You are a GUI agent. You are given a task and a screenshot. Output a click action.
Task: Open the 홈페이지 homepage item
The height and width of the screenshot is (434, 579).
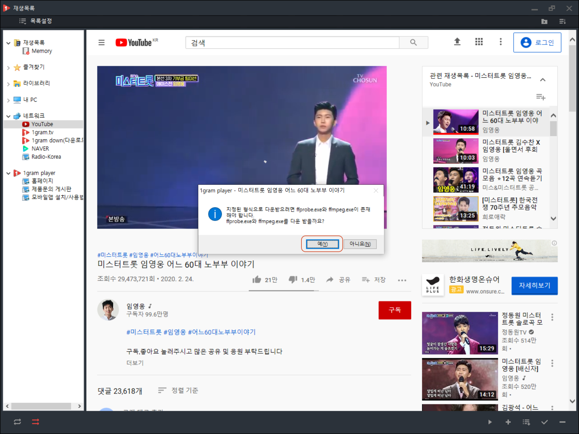click(38, 181)
